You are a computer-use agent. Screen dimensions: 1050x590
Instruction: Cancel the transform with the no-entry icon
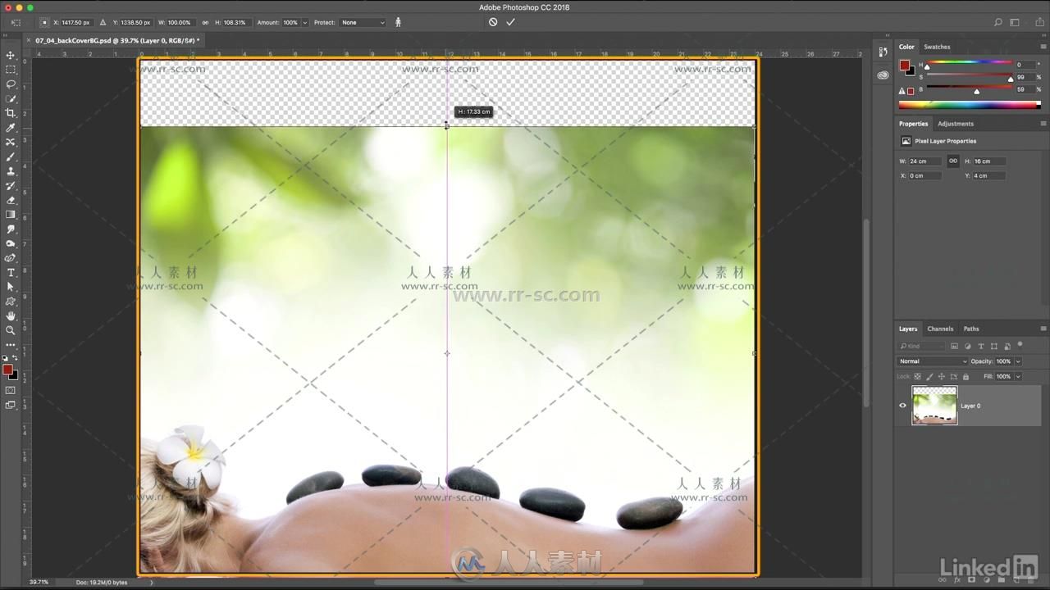click(493, 22)
